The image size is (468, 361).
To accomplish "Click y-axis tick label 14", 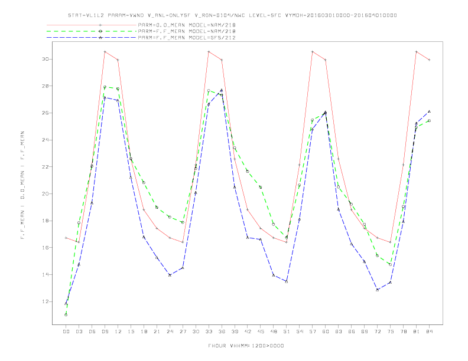I will tap(45, 275).
